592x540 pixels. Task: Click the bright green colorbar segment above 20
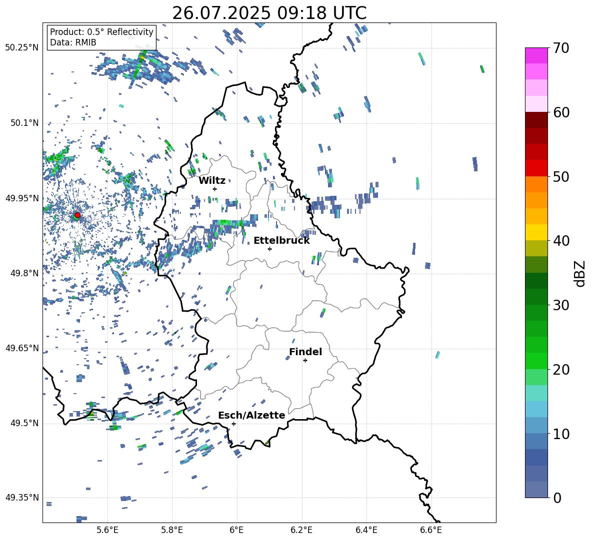click(536, 361)
